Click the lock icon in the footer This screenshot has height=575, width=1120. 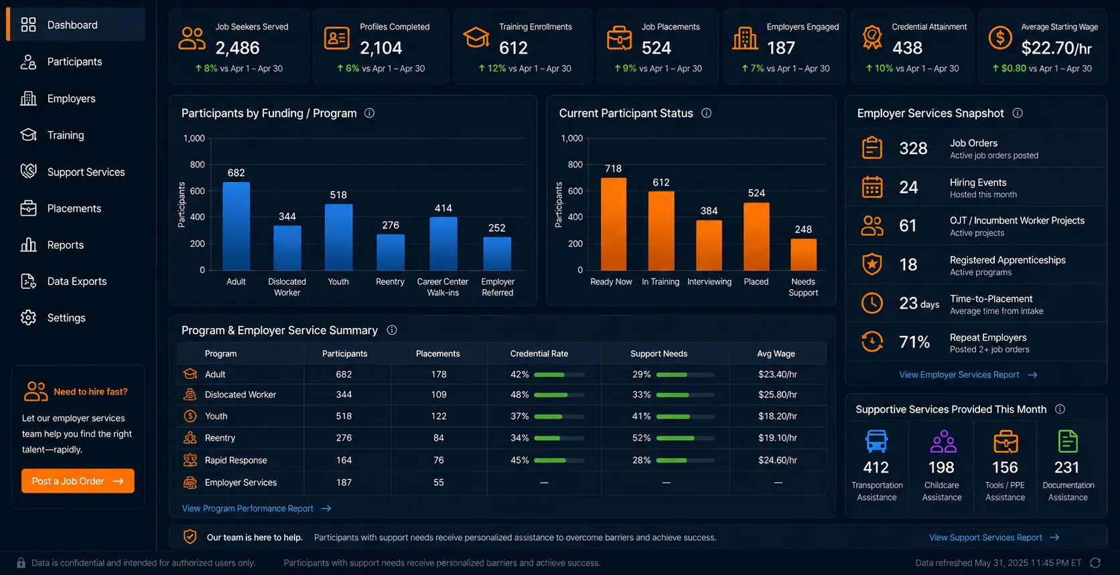(x=21, y=563)
